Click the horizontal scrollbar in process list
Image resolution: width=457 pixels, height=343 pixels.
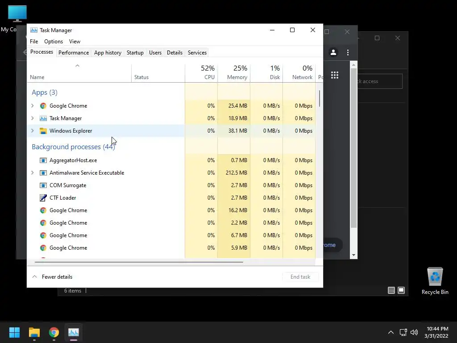(x=139, y=262)
